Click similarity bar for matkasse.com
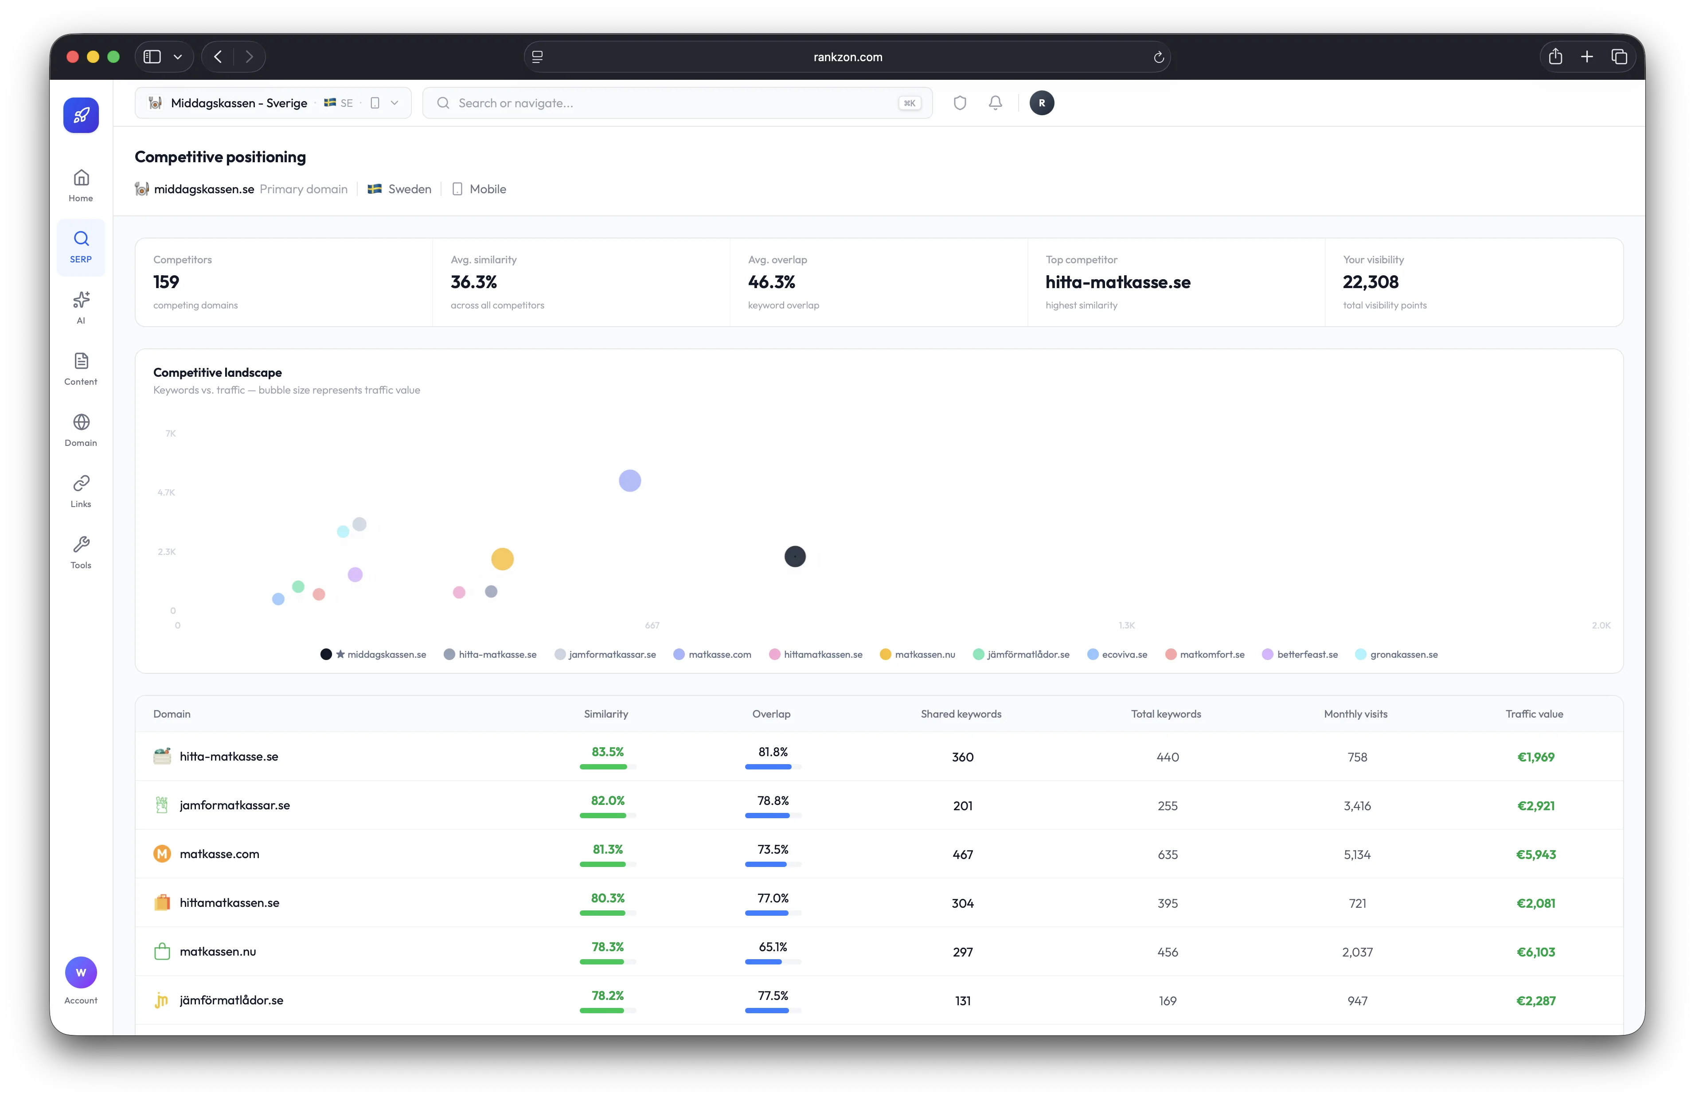 [x=608, y=865]
